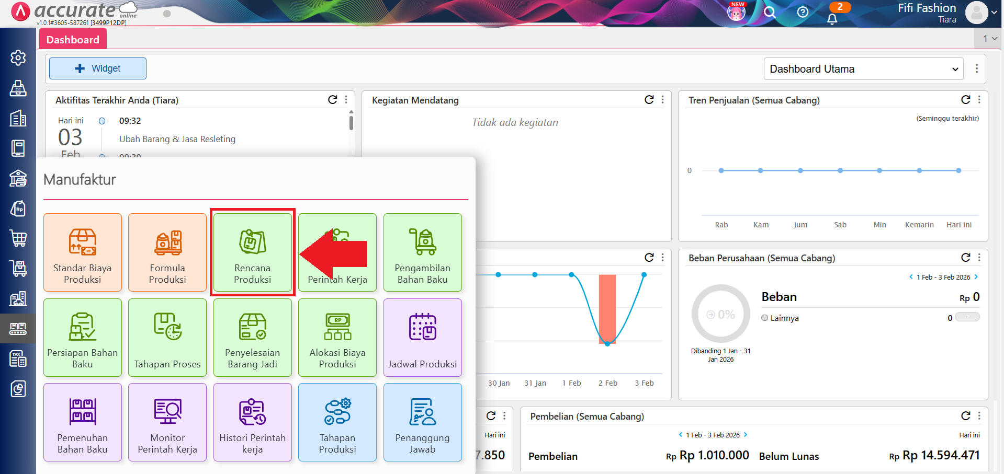Click the add Widget button
Screen dimensions: 1004x474
click(98, 68)
